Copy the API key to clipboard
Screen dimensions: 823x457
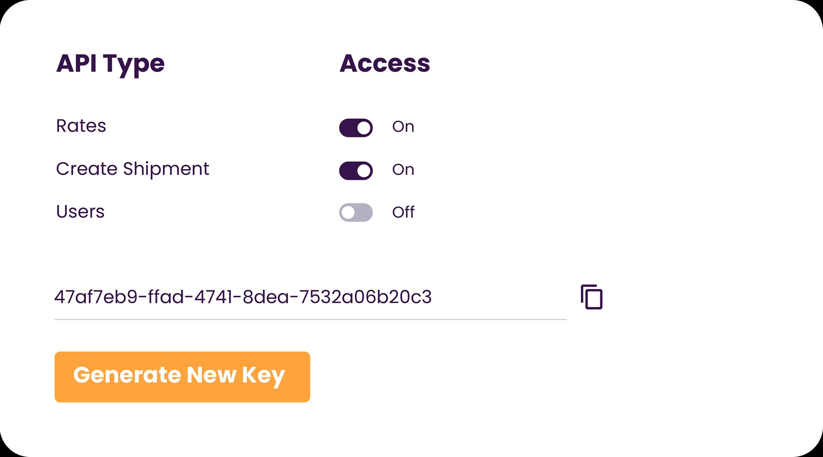[x=592, y=297]
